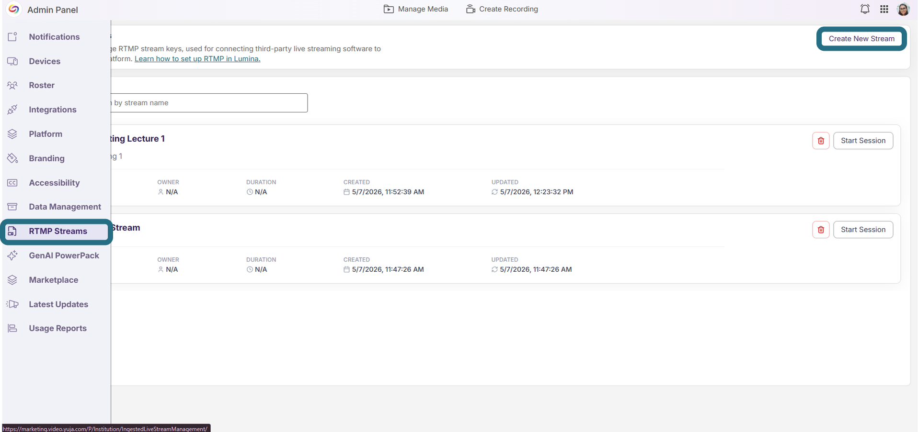Image resolution: width=918 pixels, height=432 pixels.
Task: Click the Platform layers icon
Action: click(12, 134)
